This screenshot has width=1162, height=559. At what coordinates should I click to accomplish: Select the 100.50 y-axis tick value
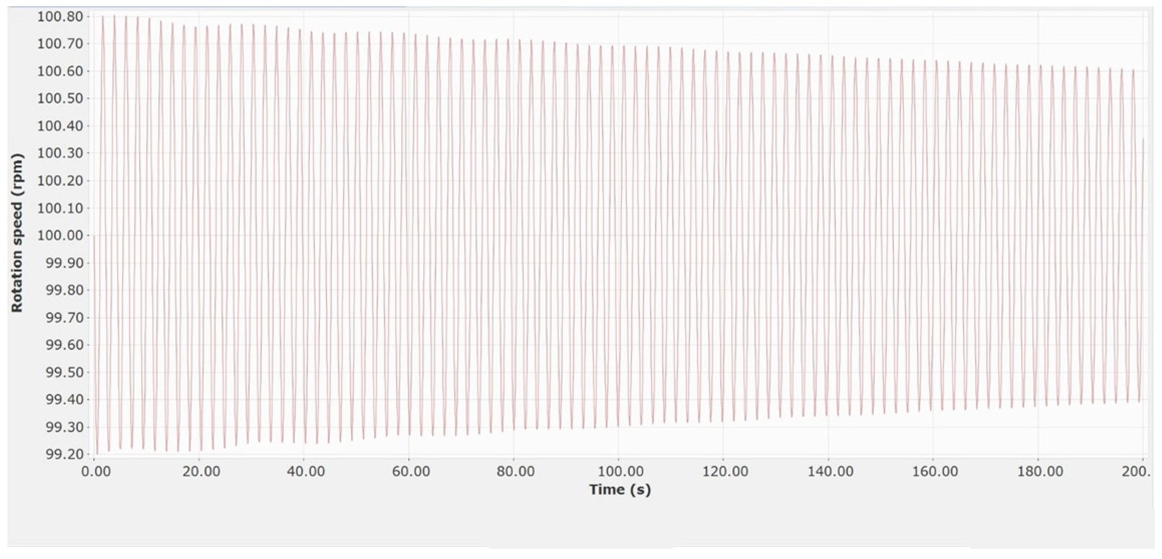click(60, 98)
